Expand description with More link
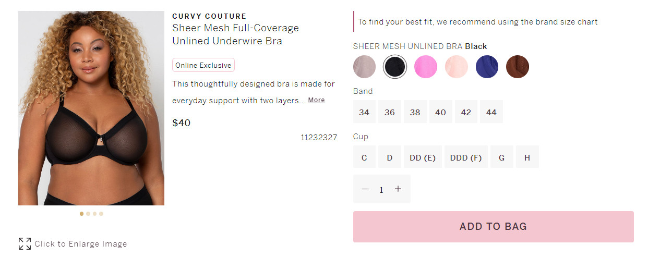Image resolution: width=648 pixels, height=257 pixels. (316, 100)
